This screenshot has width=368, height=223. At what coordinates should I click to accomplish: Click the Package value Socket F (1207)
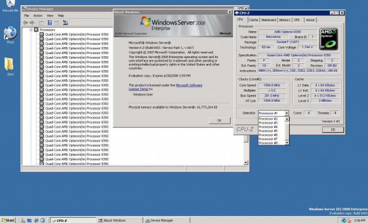point(287,42)
